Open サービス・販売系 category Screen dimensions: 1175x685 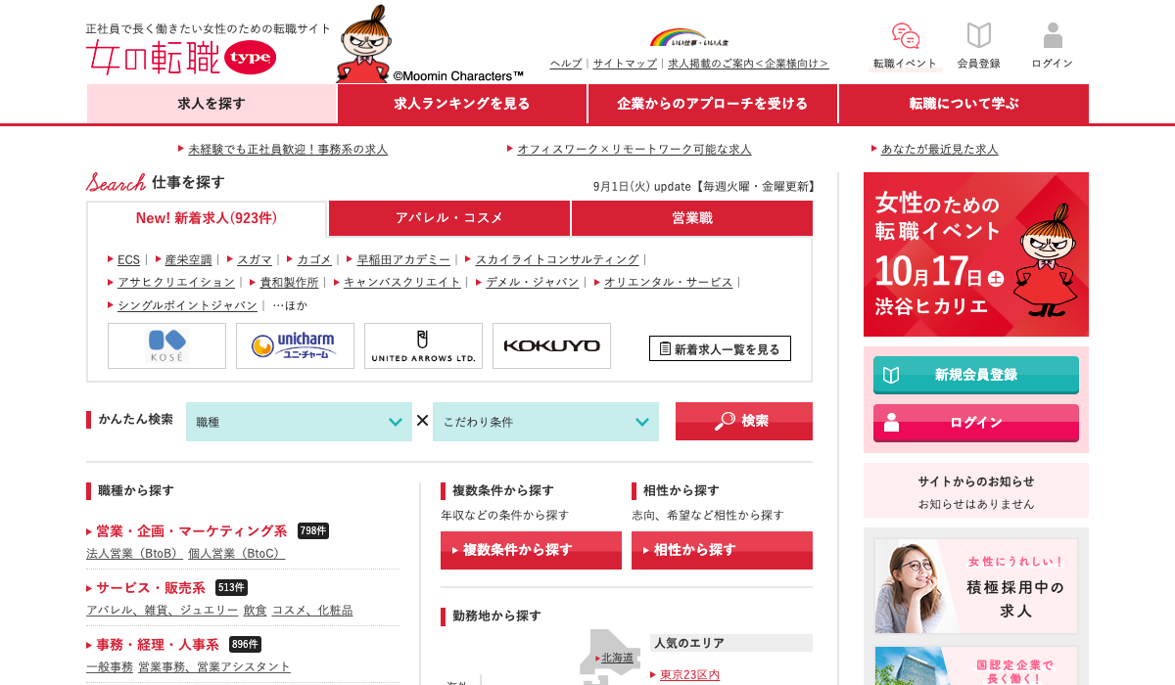click(151, 588)
